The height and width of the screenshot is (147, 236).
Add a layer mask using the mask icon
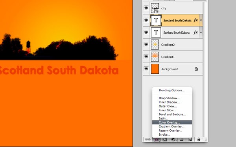tap(165, 140)
